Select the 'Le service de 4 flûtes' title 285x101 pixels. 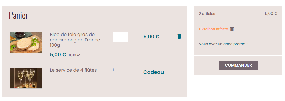point(73,70)
